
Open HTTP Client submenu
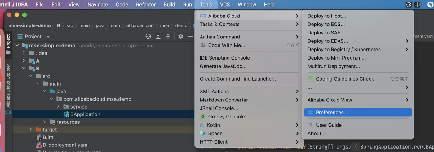(x=249, y=142)
